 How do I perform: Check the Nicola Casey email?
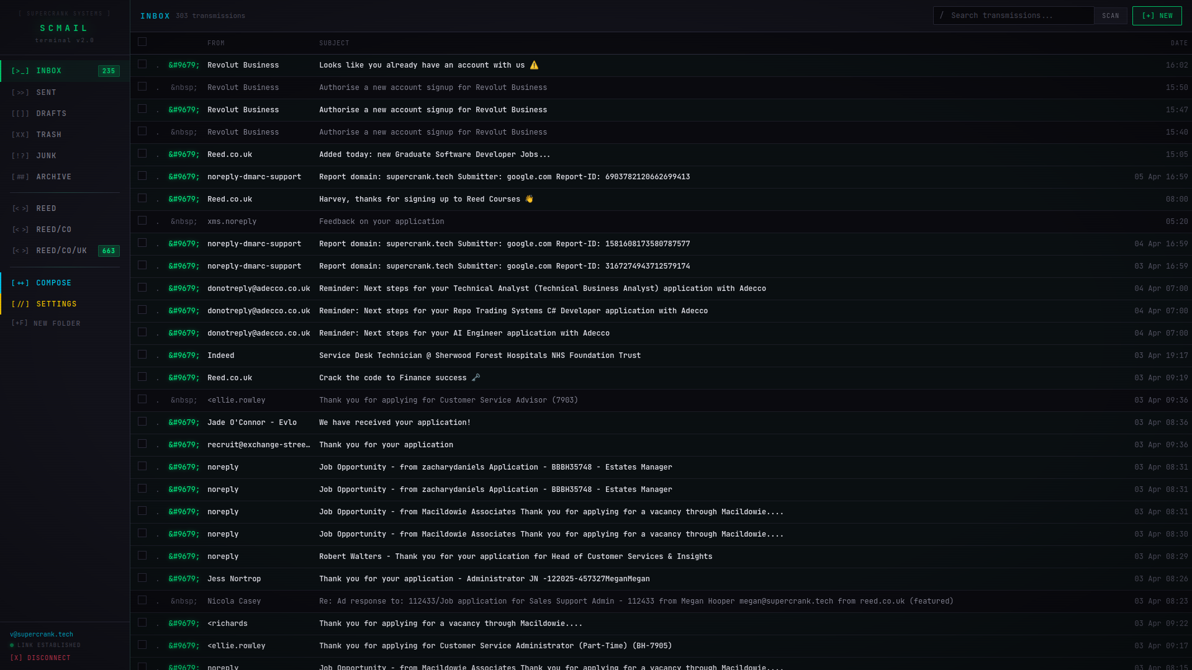click(x=142, y=600)
